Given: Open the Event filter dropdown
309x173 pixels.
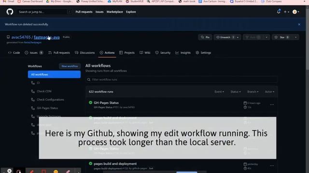Looking at the screenshot, I should (x=219, y=92).
